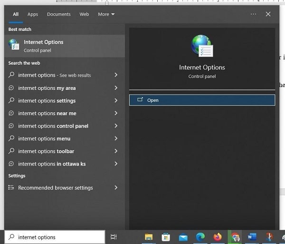The height and width of the screenshot is (244, 285).
Task: Click magnifier icon beside 'internet options toolbar'
Action: [x=11, y=151]
